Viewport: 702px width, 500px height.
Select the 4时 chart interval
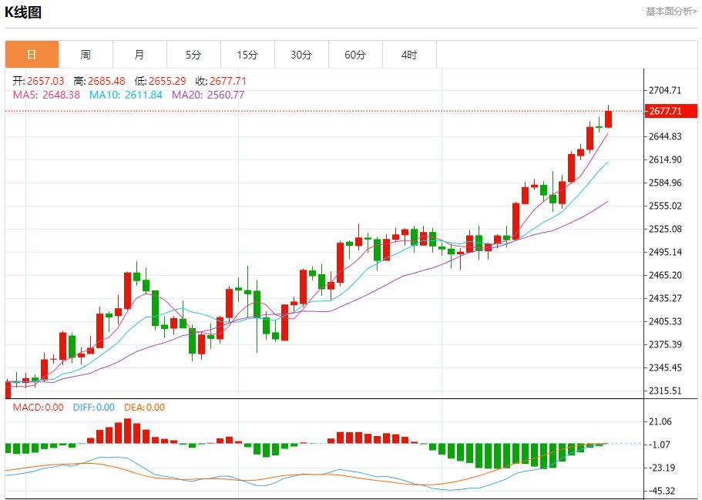409,55
